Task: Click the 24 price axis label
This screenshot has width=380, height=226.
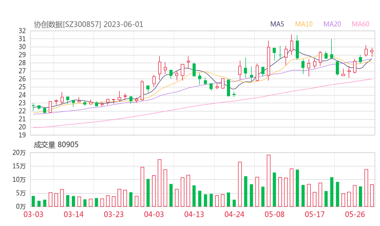Action: 22,95
